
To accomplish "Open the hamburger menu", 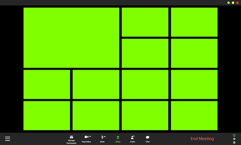I will pyautogui.click(x=8, y=138).
